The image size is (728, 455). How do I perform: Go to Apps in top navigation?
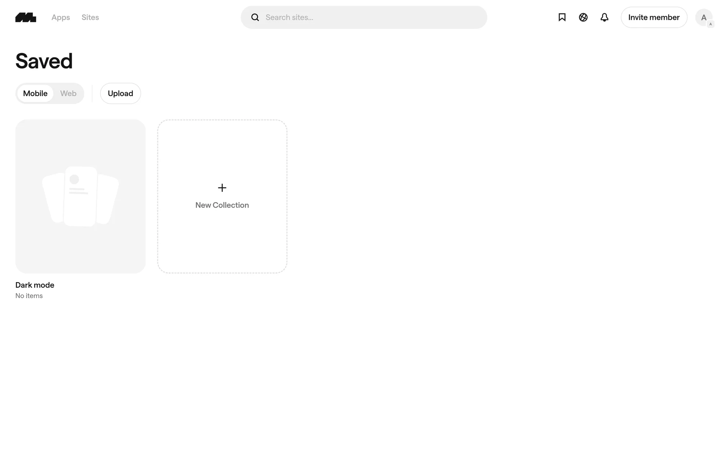[61, 17]
